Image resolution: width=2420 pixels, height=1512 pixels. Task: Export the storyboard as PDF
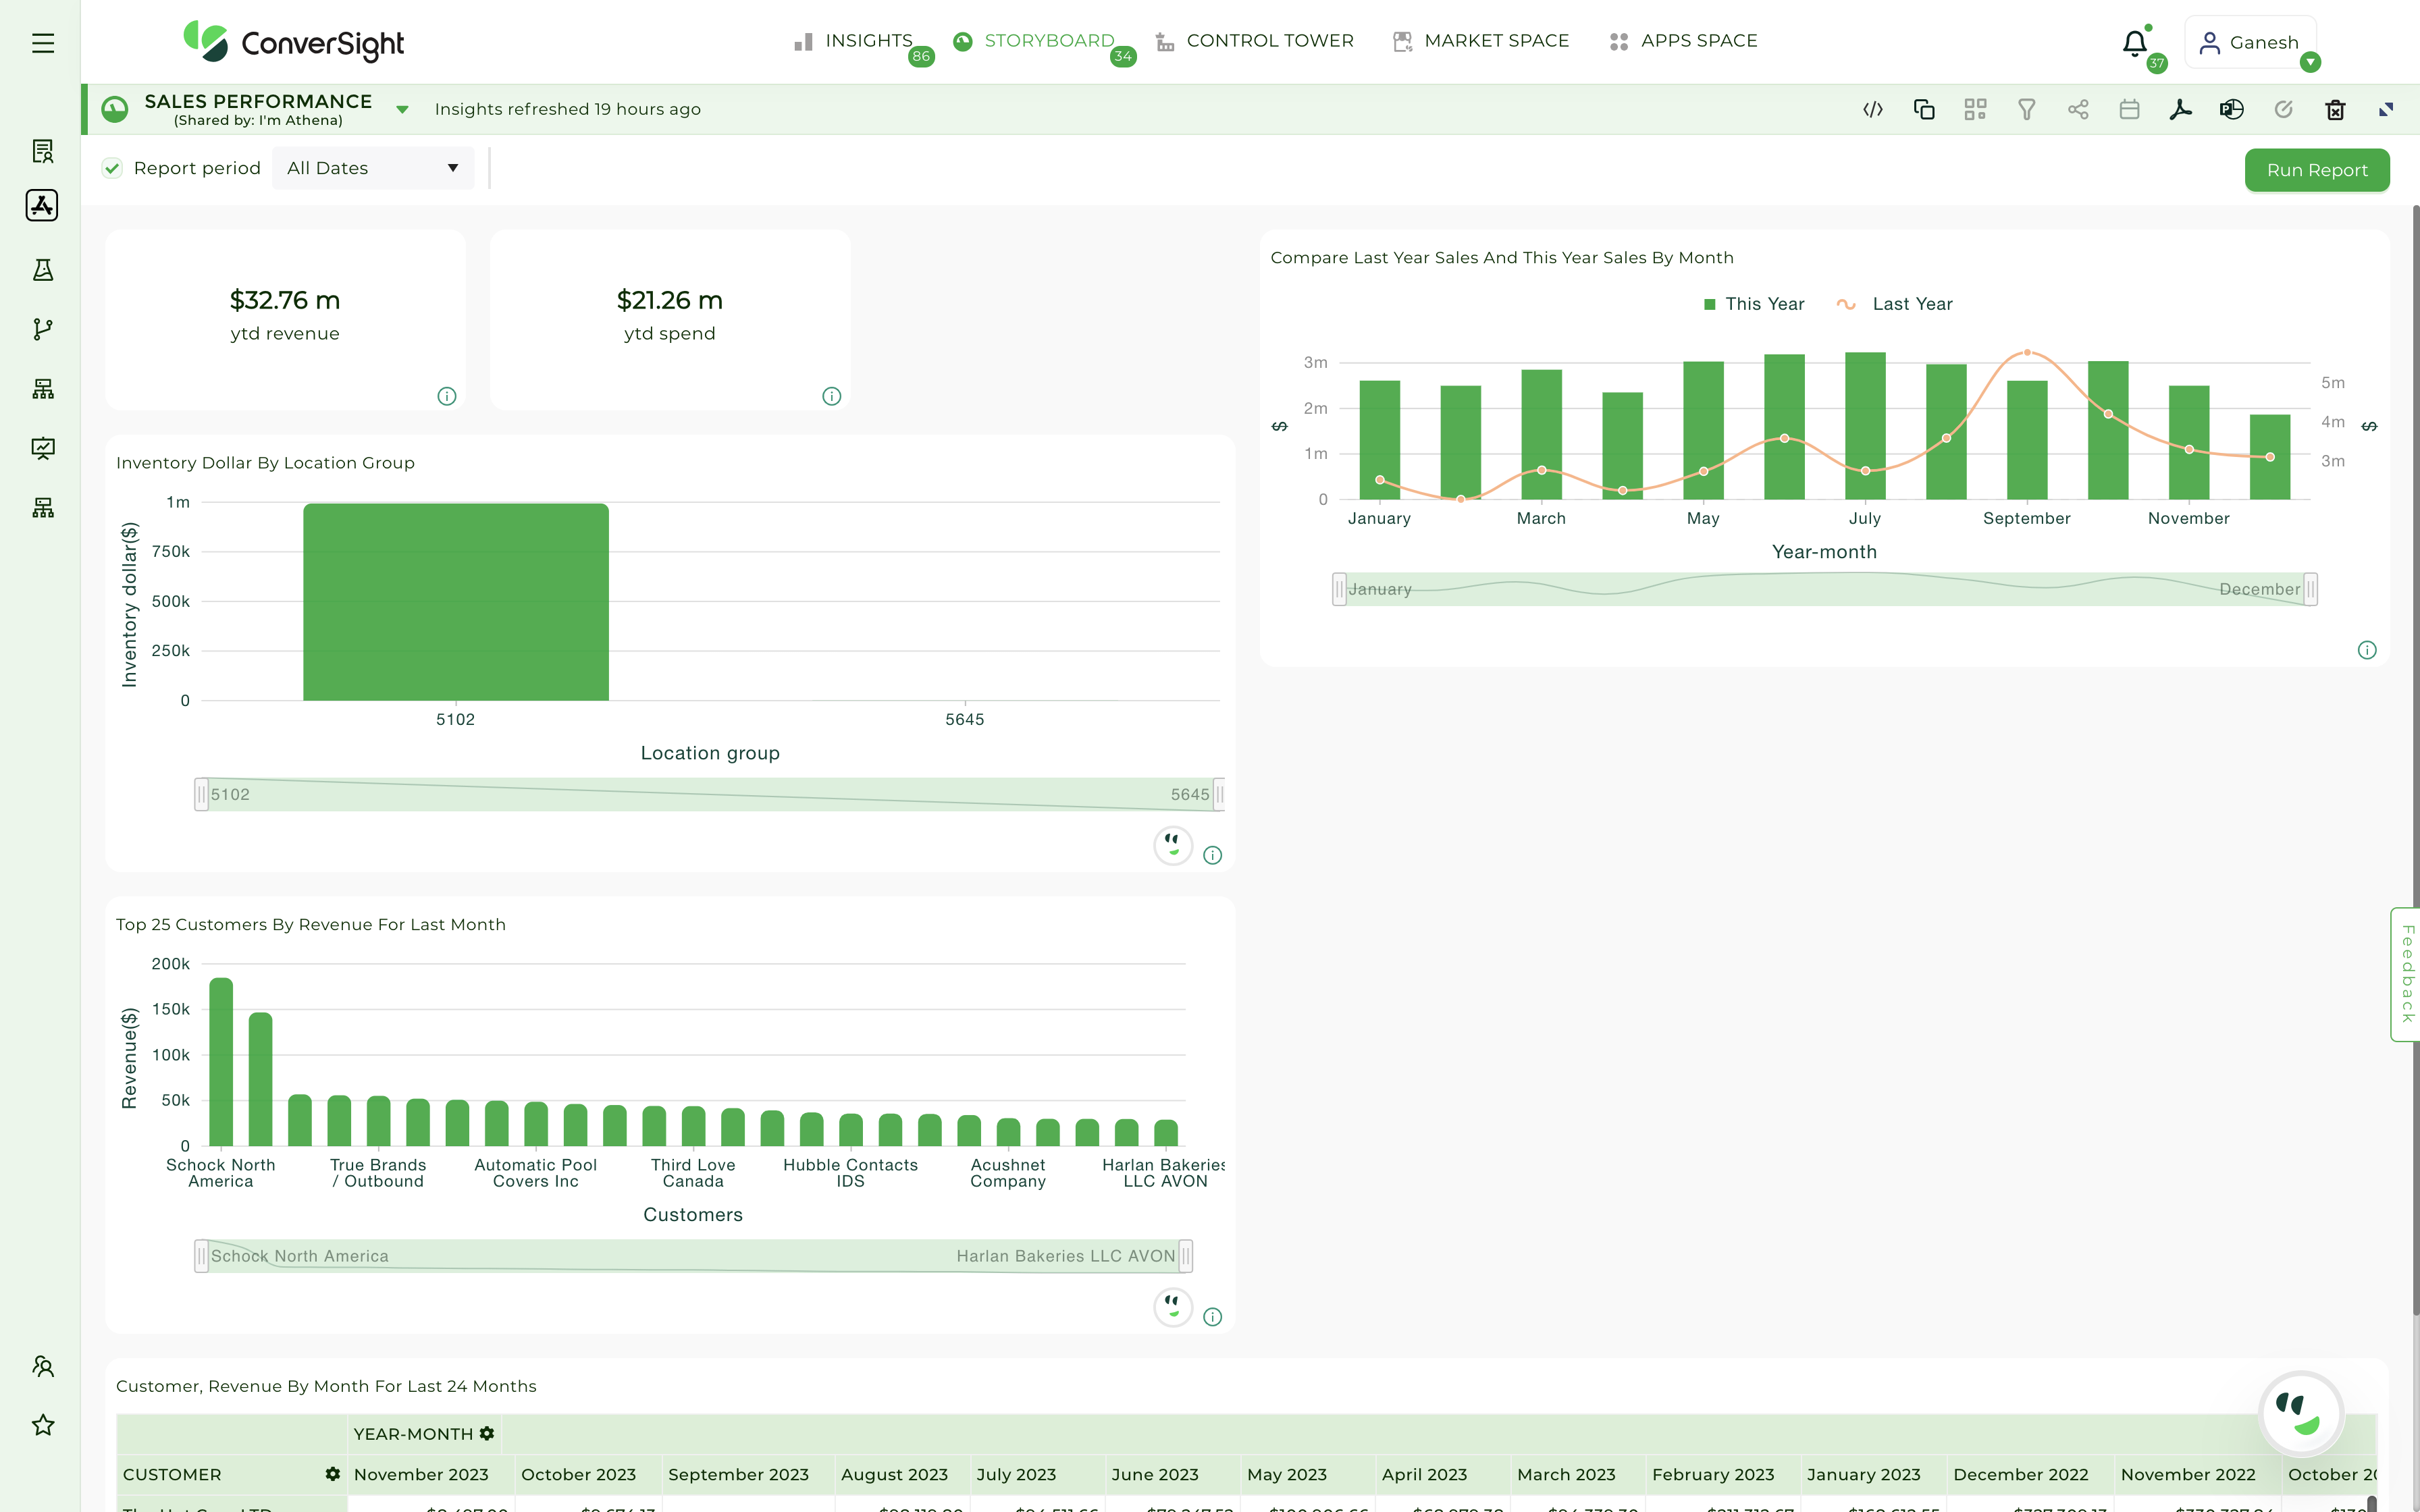point(2181,109)
